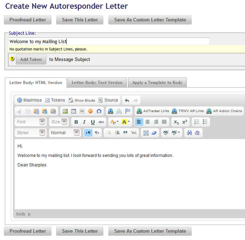Open the Normal paragraph format dropdown

[x=65, y=133]
